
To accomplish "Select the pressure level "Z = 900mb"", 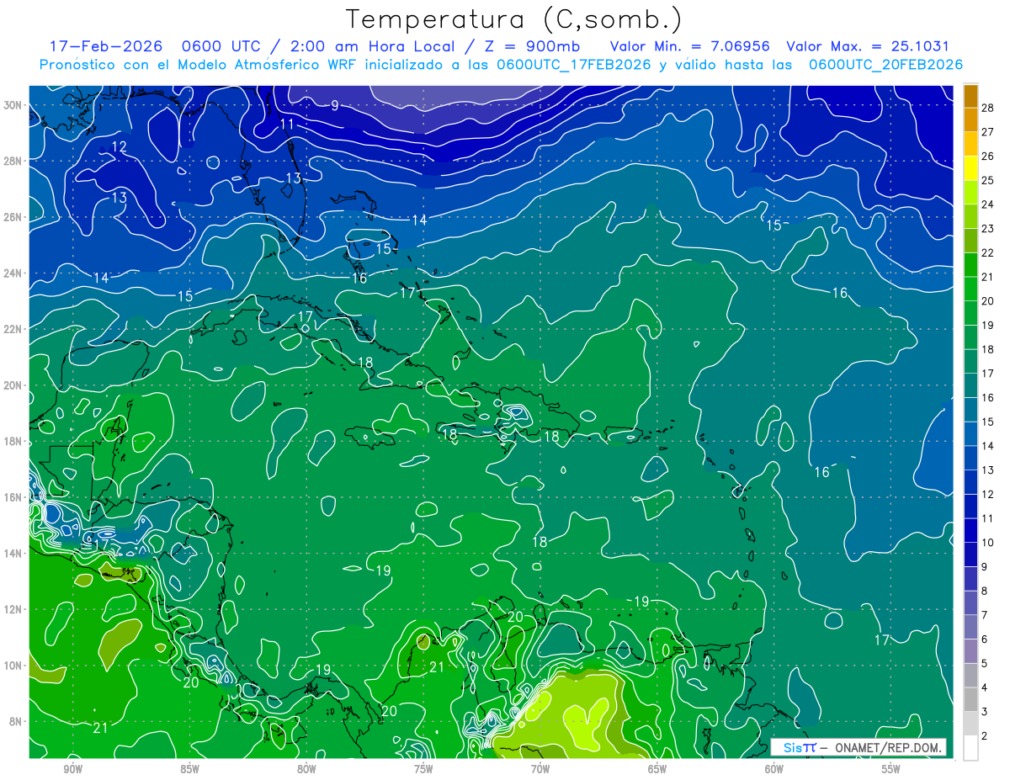I will tap(533, 46).
